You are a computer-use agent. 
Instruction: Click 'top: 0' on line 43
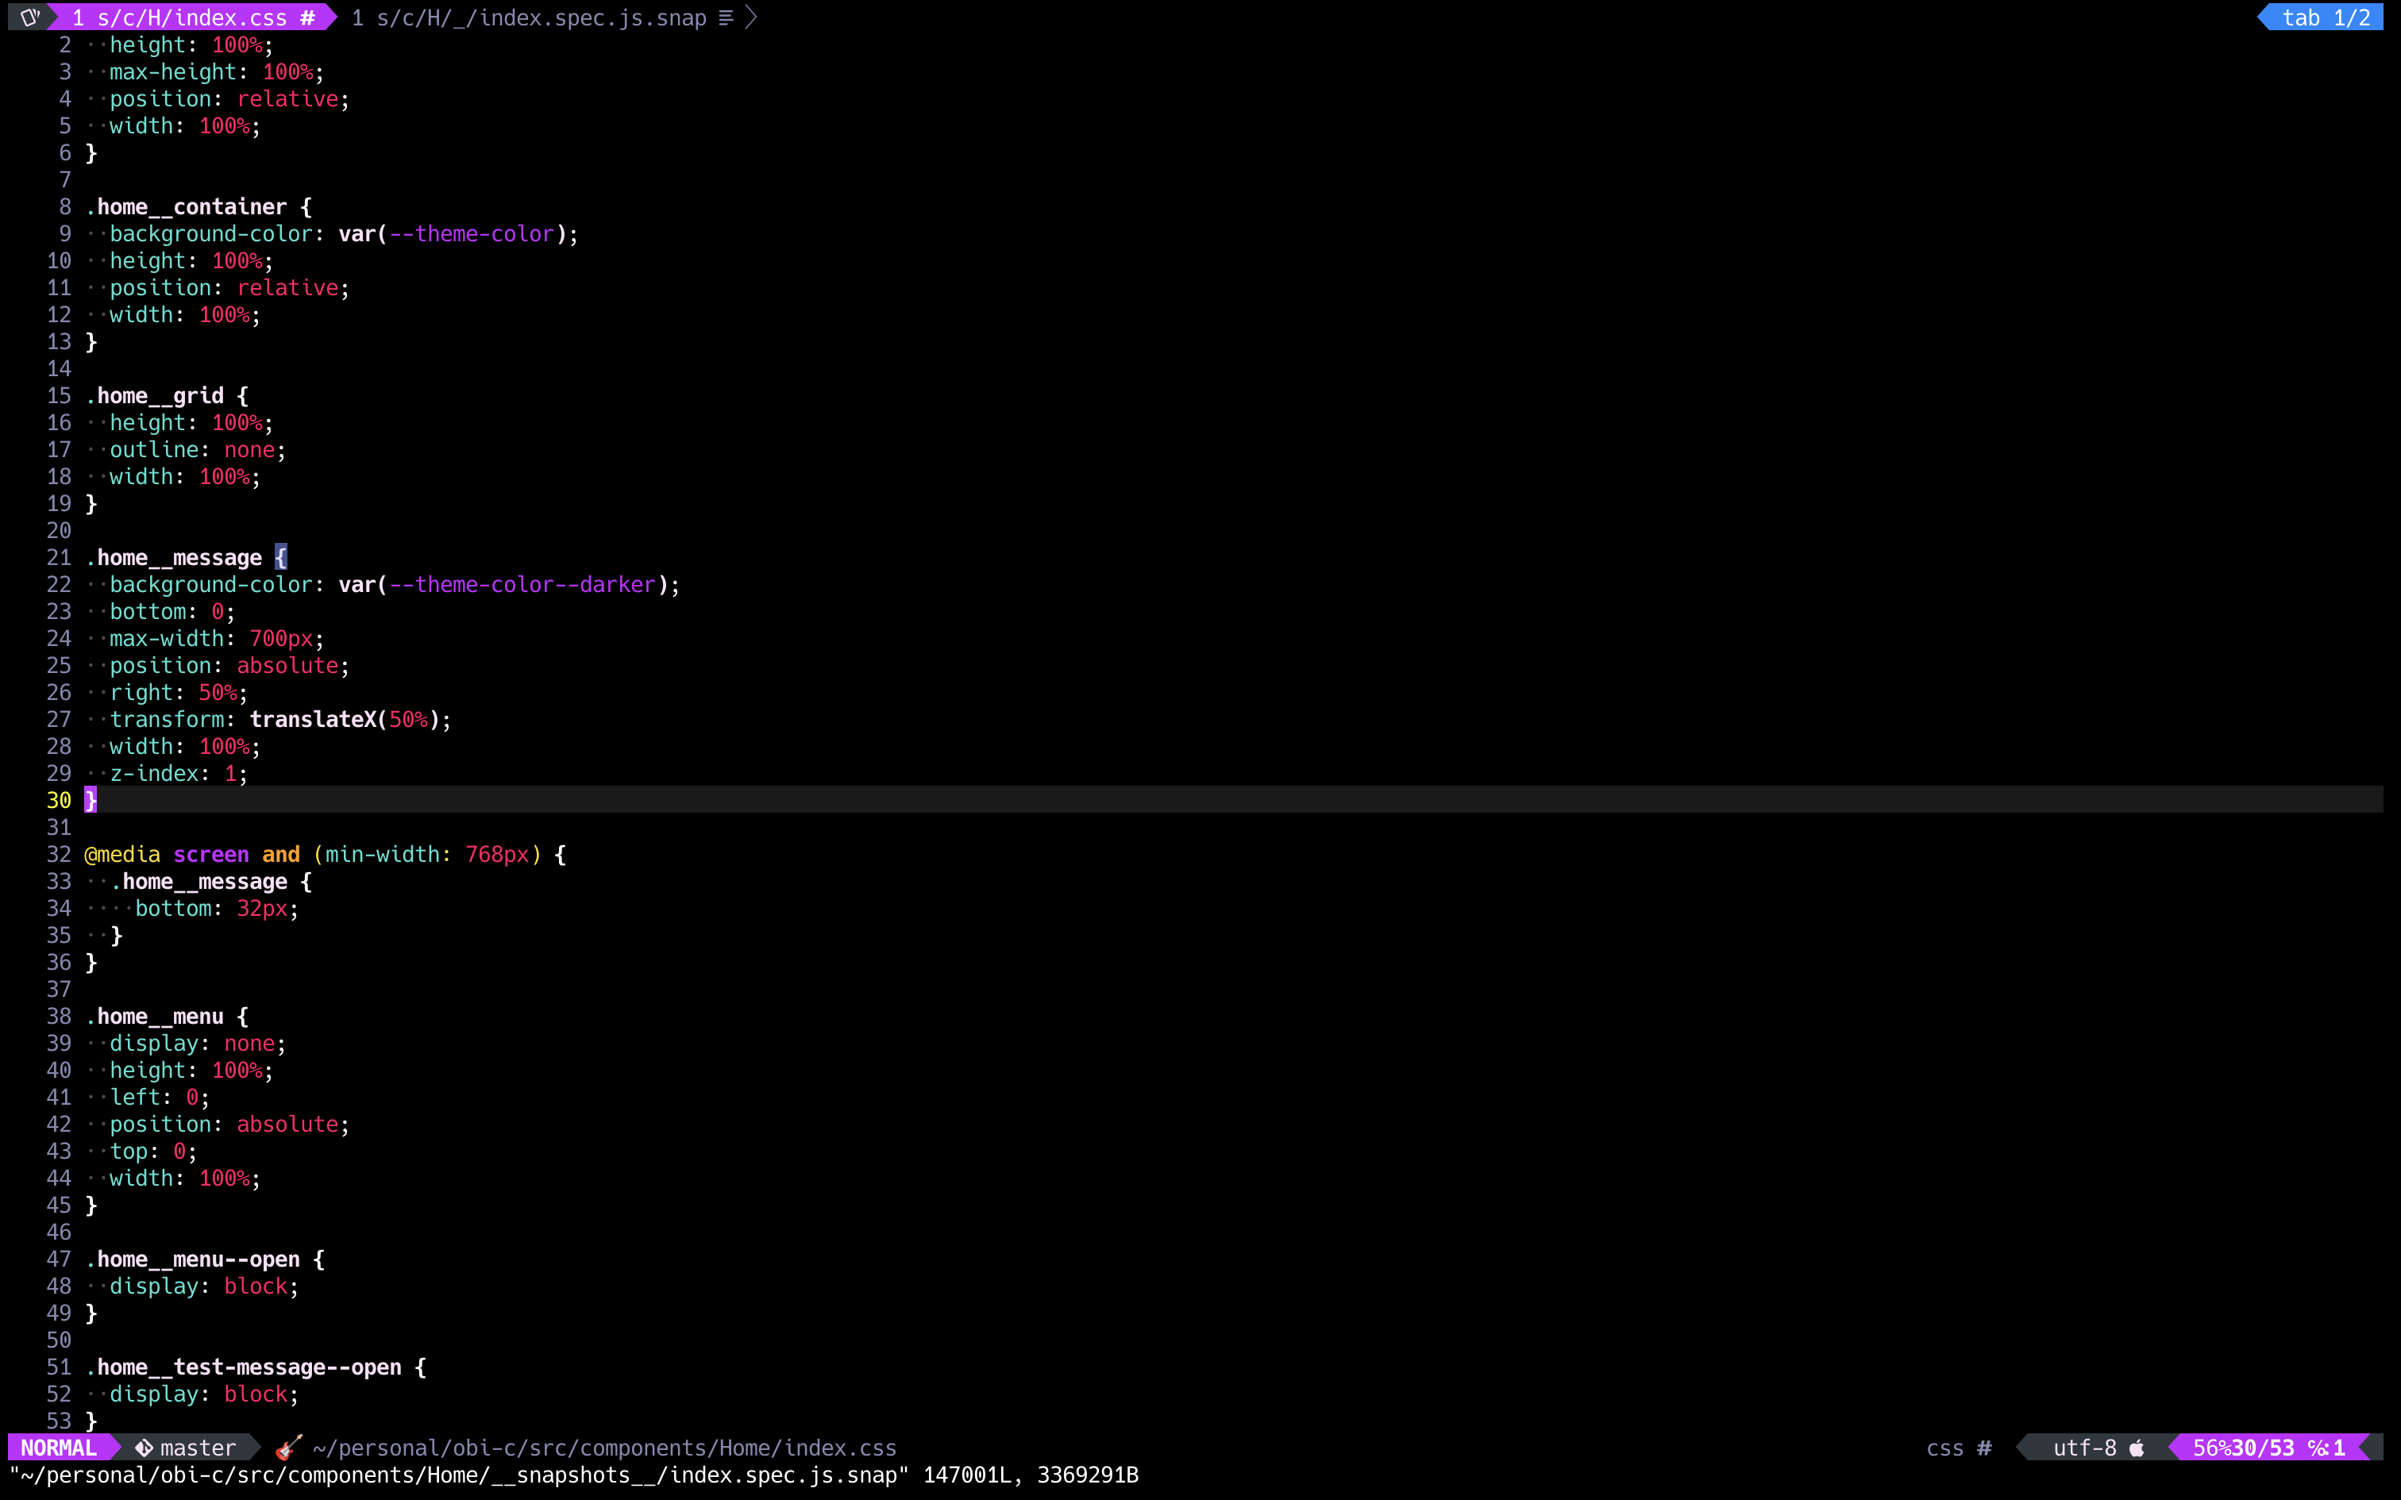point(147,1151)
